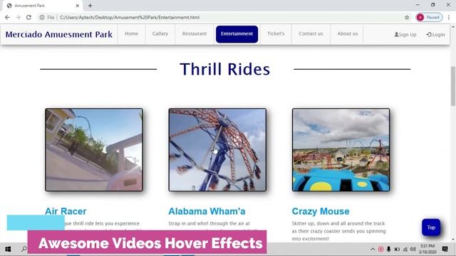Click the Alabama Wham'a heading

coord(207,211)
